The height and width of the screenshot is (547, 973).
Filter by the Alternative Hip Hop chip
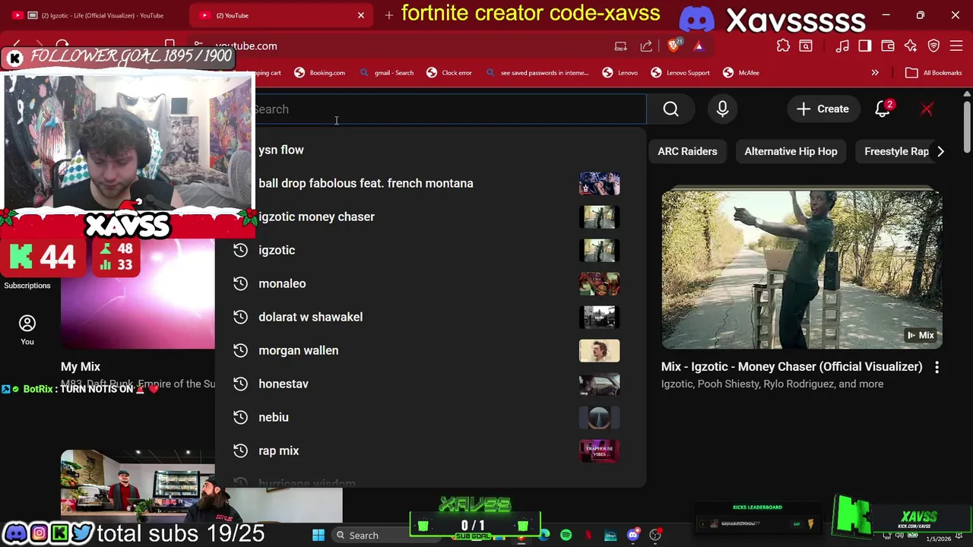tap(791, 151)
